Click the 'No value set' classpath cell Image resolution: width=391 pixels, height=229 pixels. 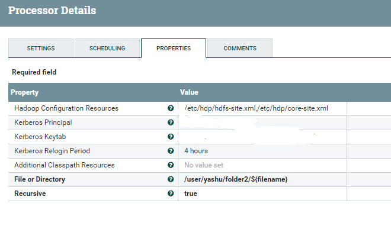pyautogui.click(x=262, y=165)
